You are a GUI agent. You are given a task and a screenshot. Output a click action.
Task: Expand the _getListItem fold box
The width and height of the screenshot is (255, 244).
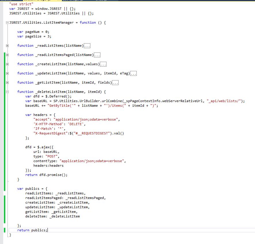point(7,82)
